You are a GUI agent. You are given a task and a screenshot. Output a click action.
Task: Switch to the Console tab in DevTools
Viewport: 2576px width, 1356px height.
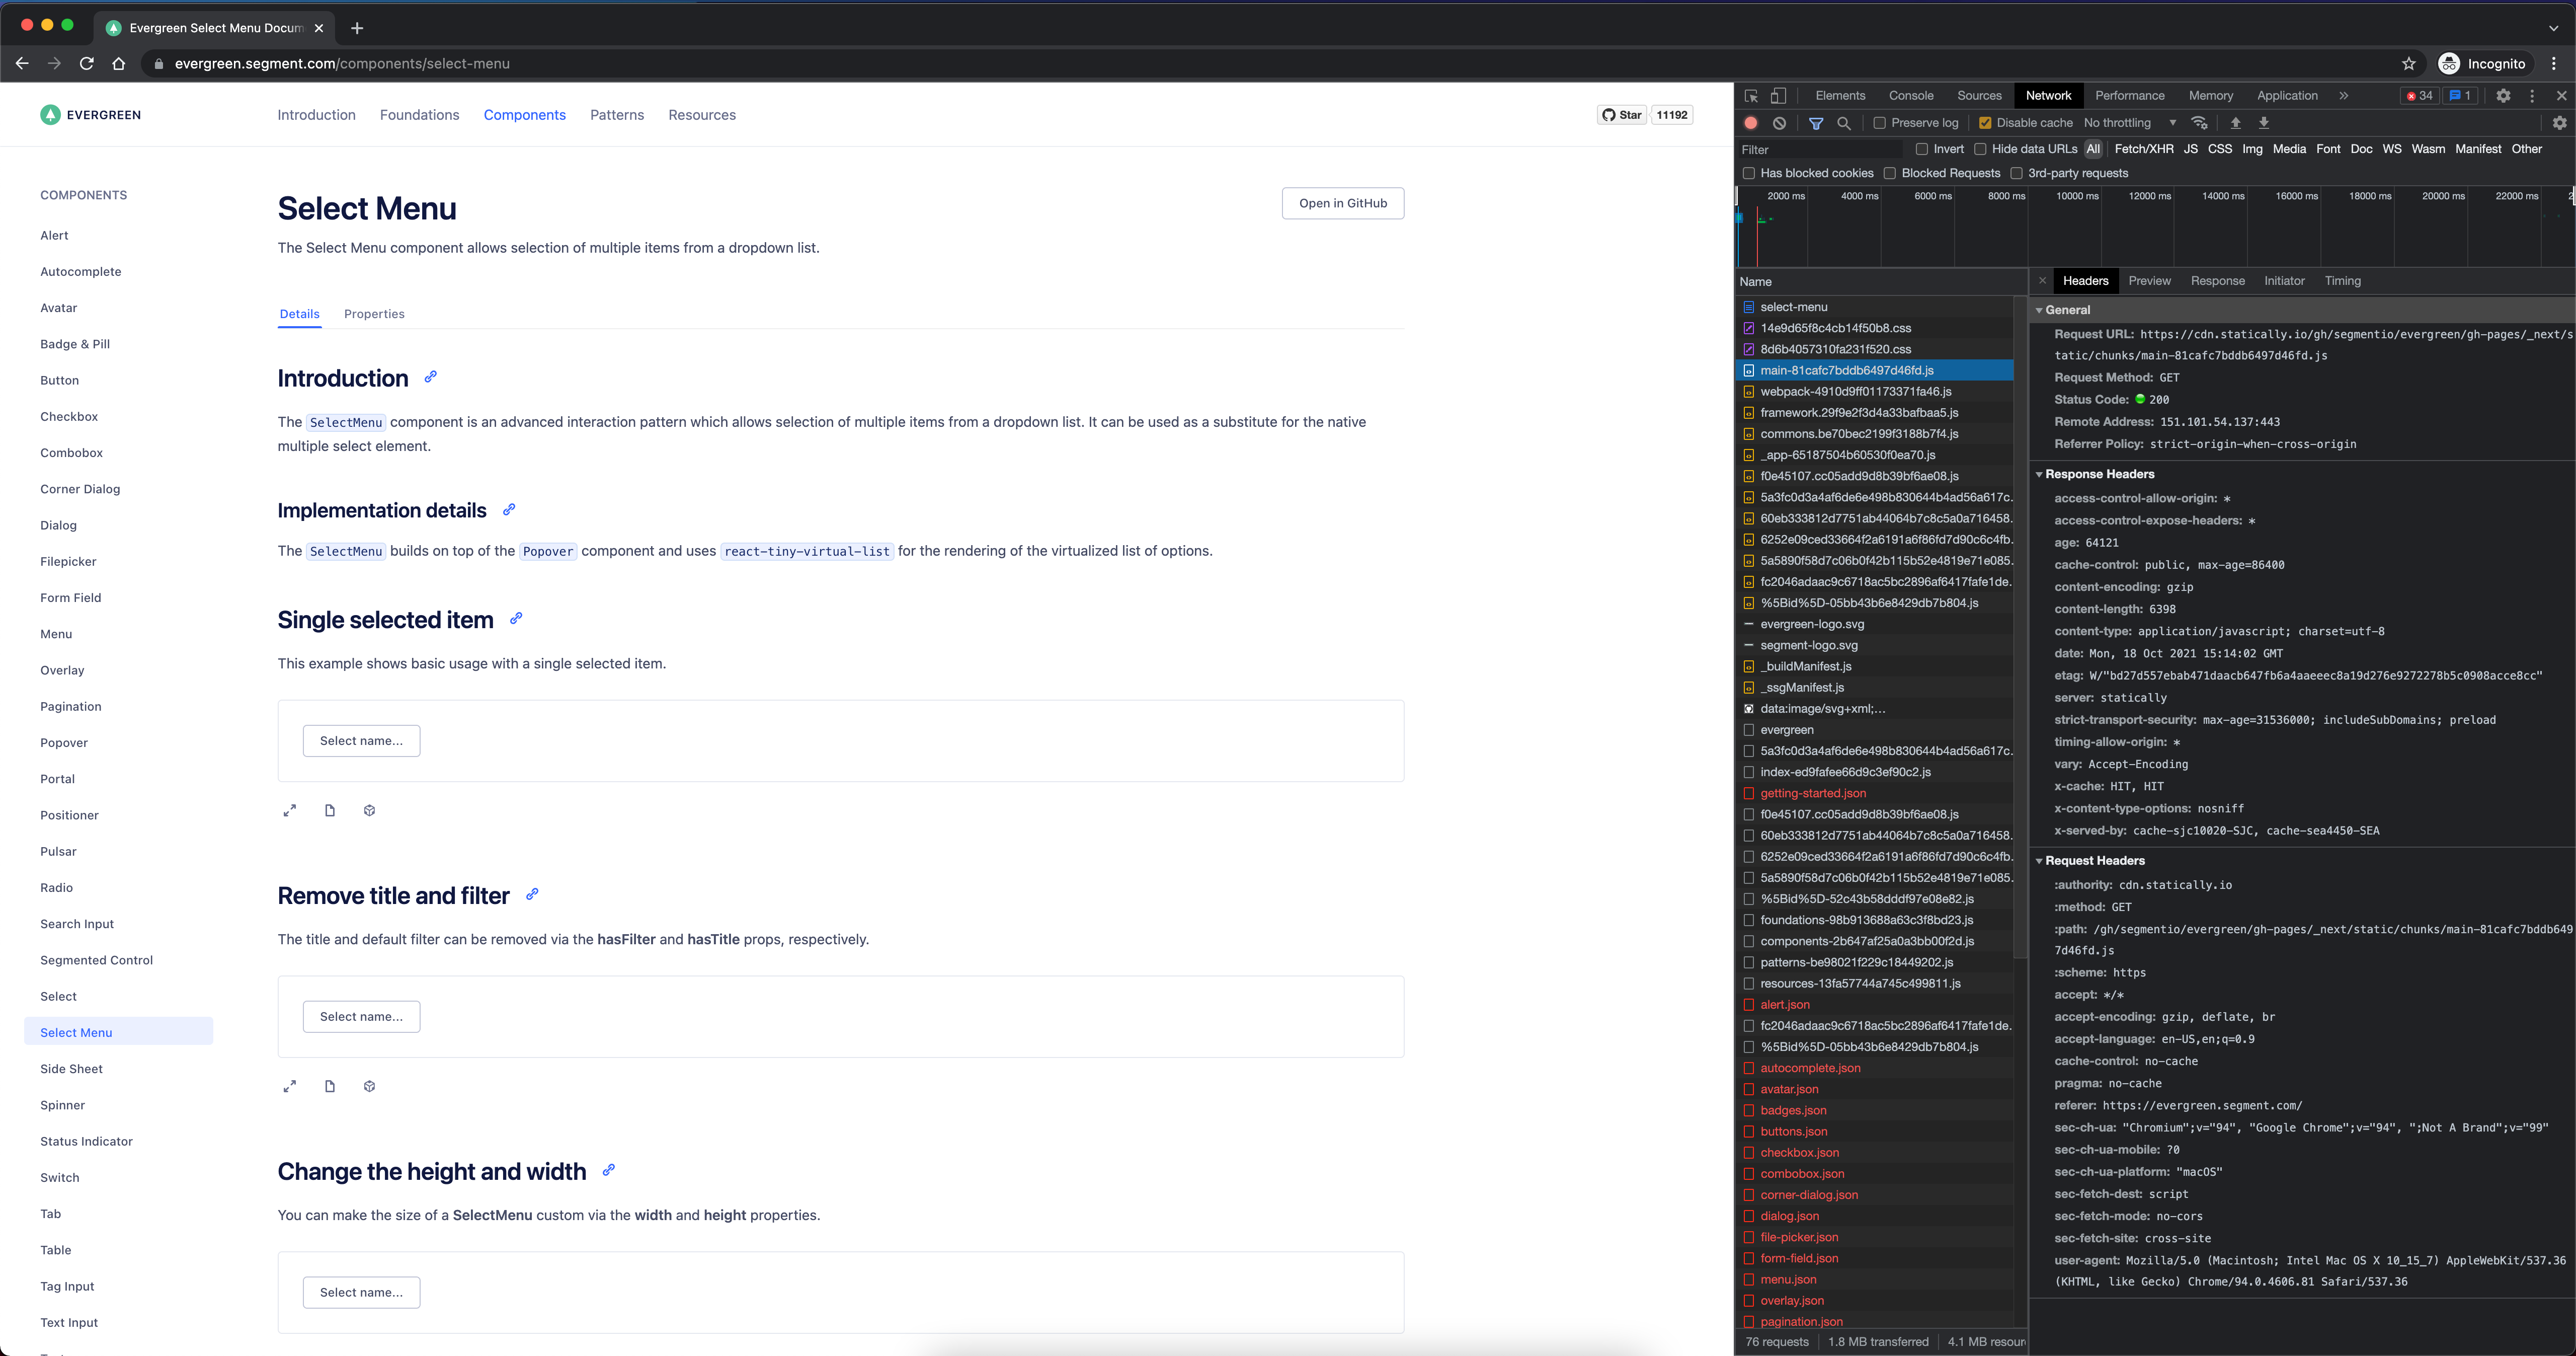tap(1911, 95)
